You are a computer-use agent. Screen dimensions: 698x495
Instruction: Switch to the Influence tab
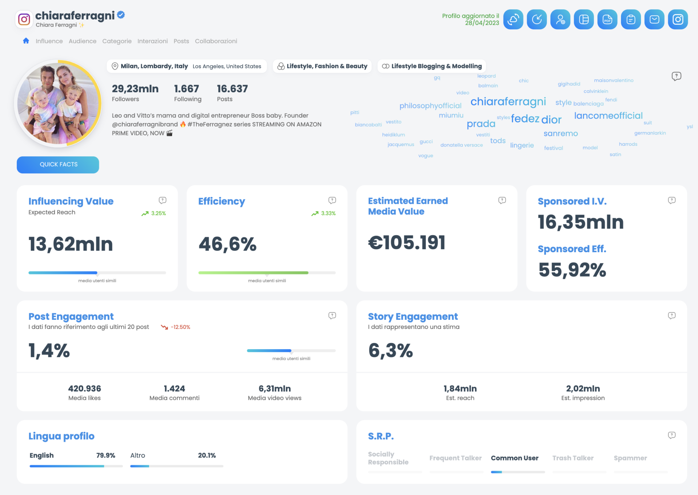(x=49, y=41)
